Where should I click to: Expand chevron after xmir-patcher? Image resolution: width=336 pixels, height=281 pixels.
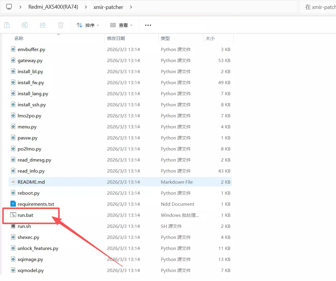[x=131, y=7]
